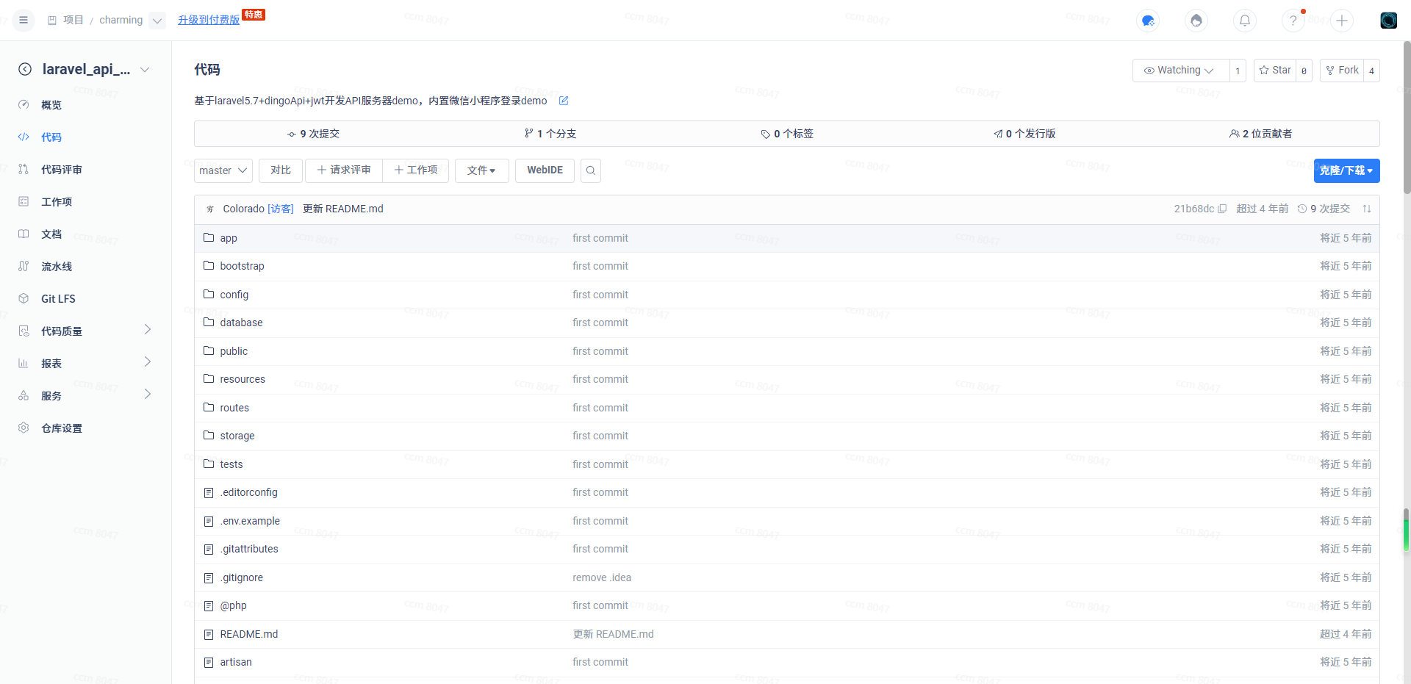Click the WebIDE button
Viewport: 1411px width, 684px height.
545,170
